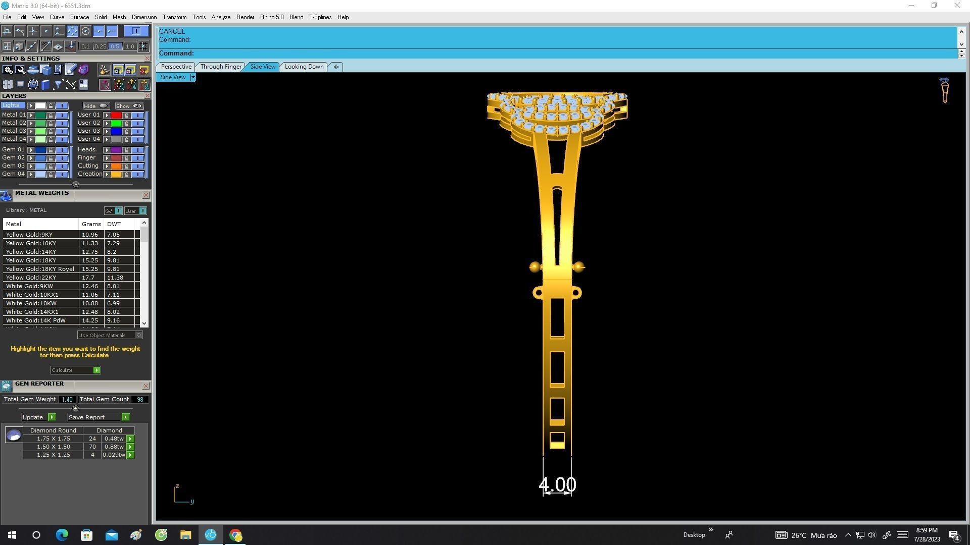Image resolution: width=970 pixels, height=545 pixels.
Task: Expand the Heads layer arrow
Action: pyautogui.click(x=107, y=150)
